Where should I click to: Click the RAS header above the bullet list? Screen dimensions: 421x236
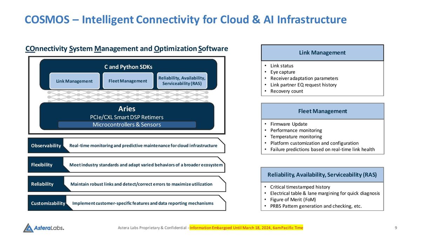(x=322, y=175)
